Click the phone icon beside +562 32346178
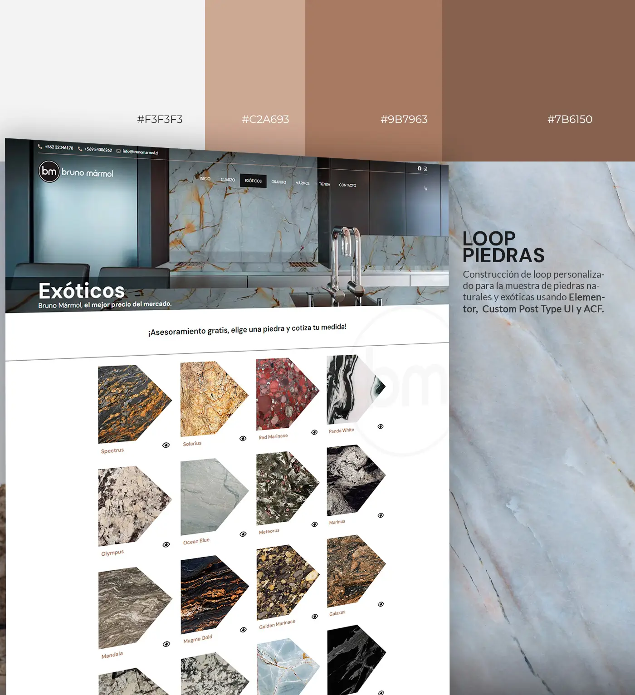Screen dimensions: 635x695 (40, 146)
